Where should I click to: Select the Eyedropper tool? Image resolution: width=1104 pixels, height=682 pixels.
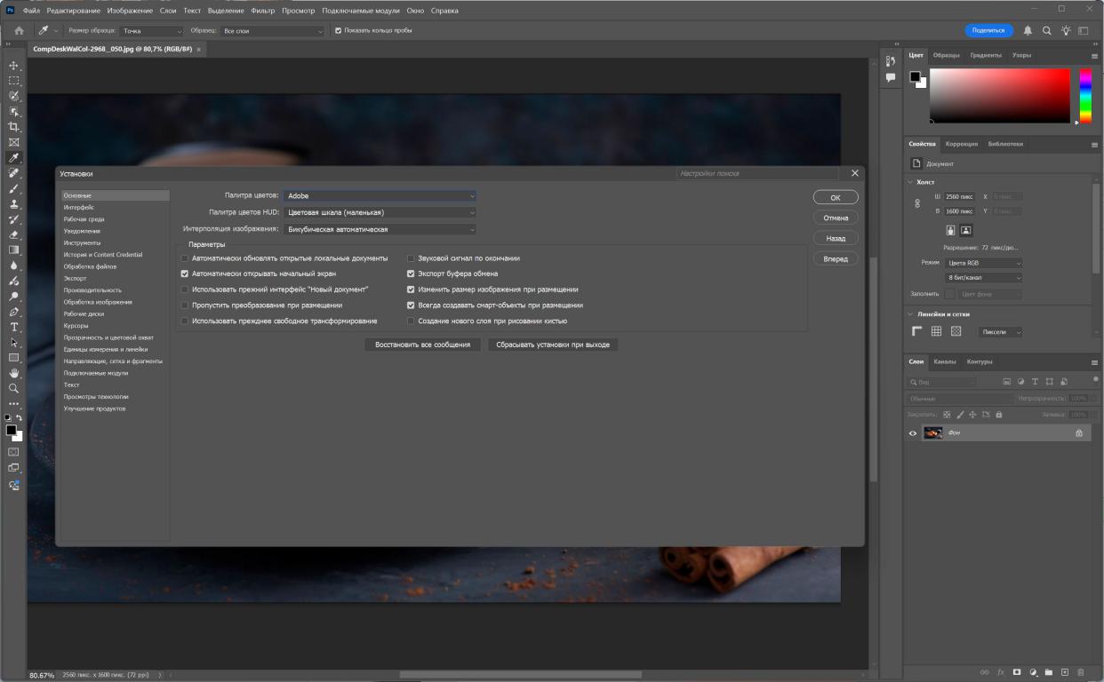pyautogui.click(x=13, y=158)
